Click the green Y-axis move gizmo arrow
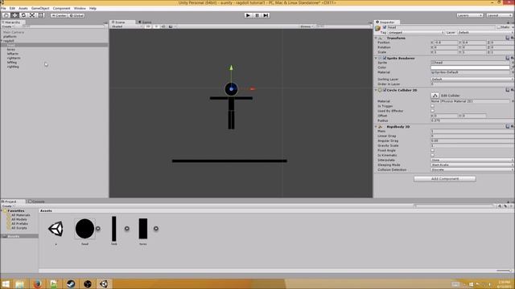515x289 pixels. (231, 67)
